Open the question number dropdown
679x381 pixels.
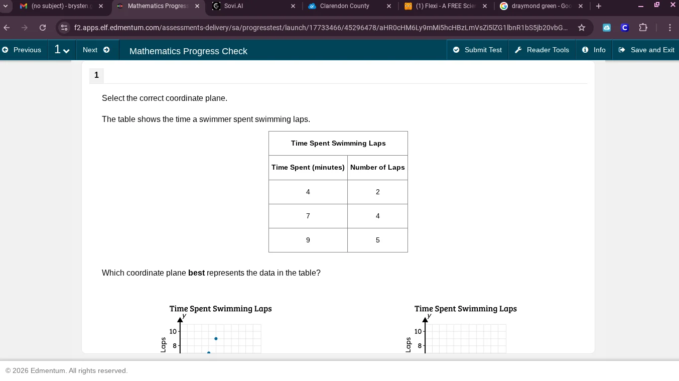click(61, 50)
